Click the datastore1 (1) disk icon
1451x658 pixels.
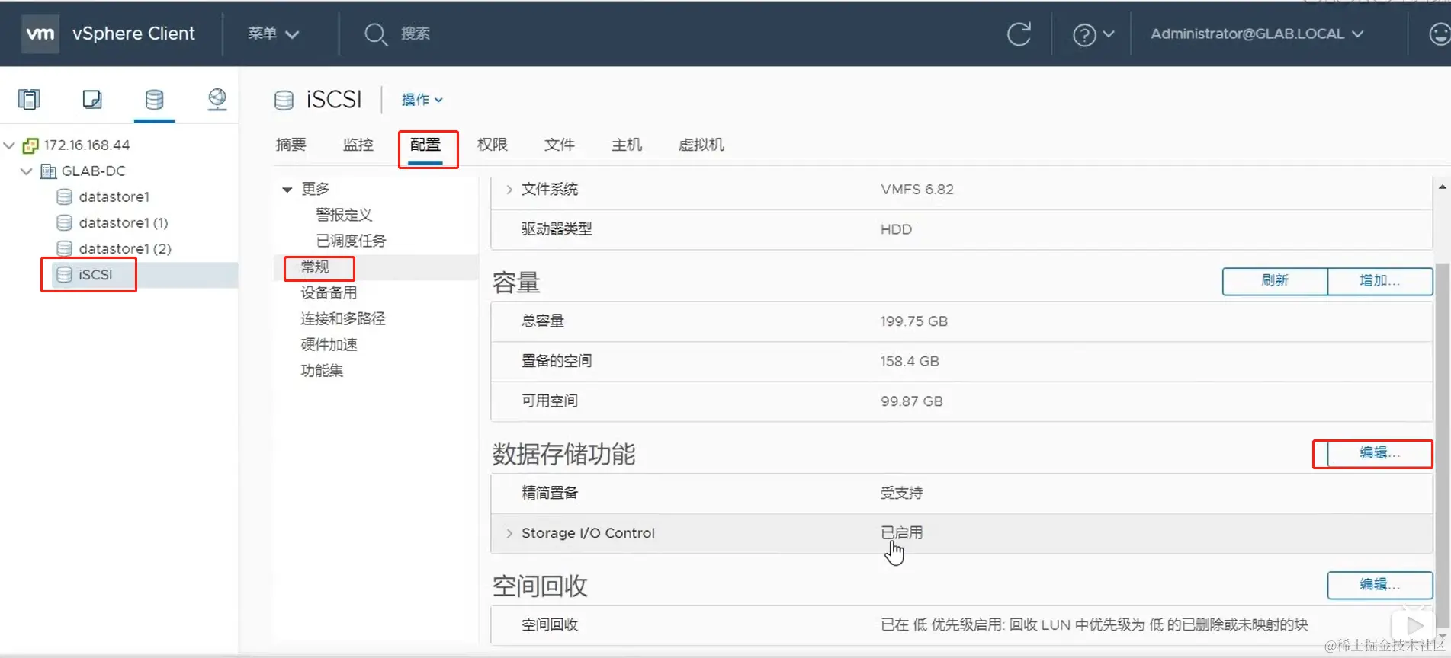click(x=65, y=223)
